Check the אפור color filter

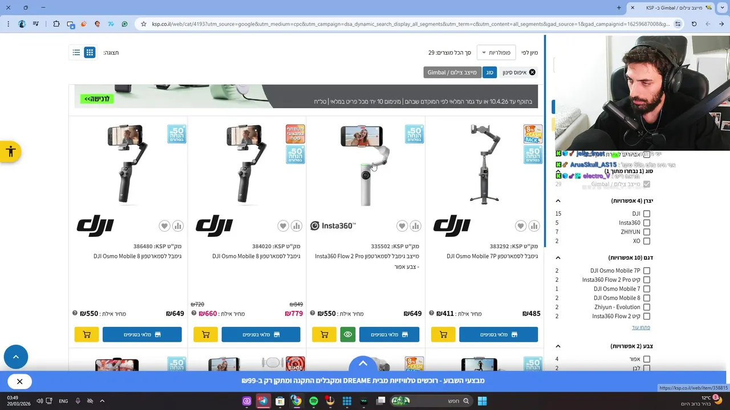point(647,359)
